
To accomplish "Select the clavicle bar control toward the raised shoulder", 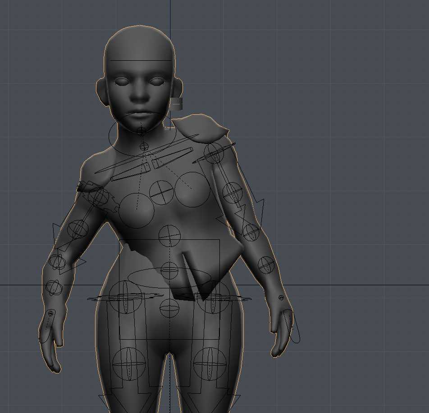I will [173, 158].
